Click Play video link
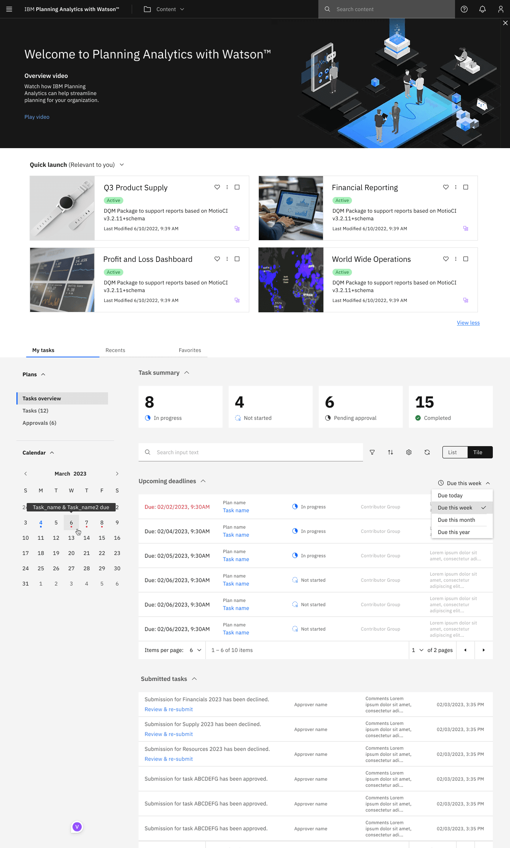The width and height of the screenshot is (510, 848). [x=37, y=117]
